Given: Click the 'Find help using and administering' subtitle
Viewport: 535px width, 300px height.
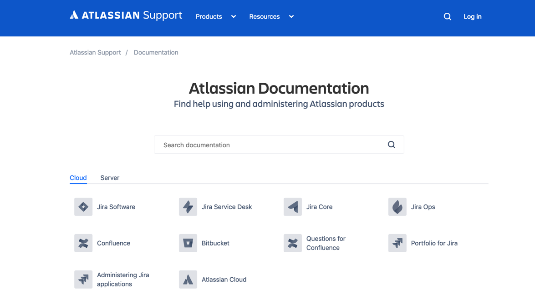Looking at the screenshot, I should [x=279, y=104].
